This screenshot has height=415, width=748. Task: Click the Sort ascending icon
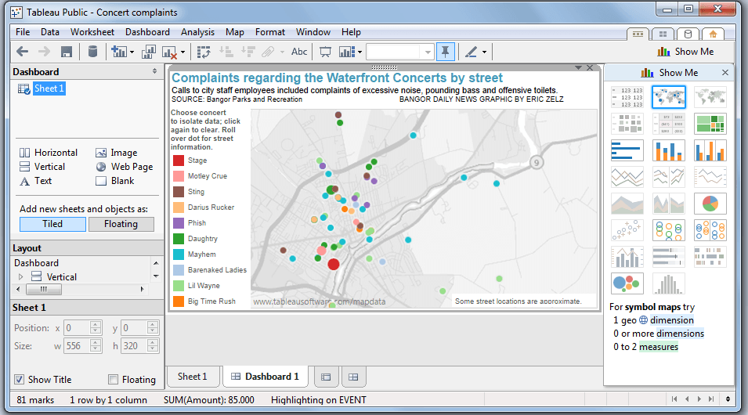click(226, 52)
